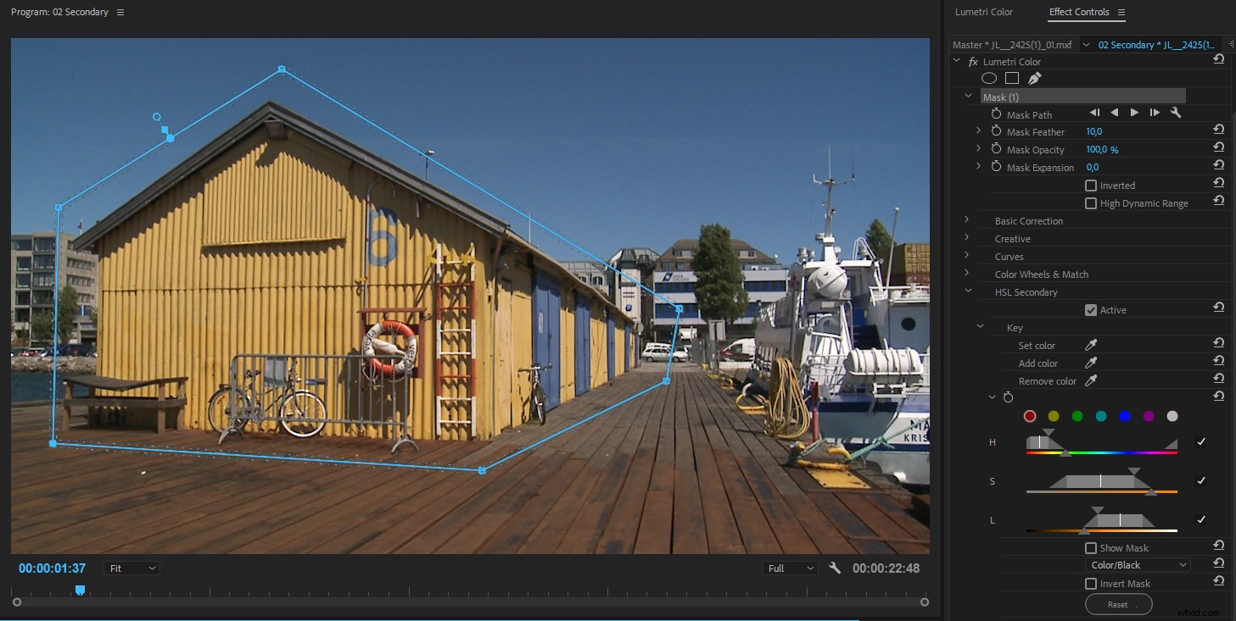
Task: Open the Program panel menu
Action: [x=119, y=12]
